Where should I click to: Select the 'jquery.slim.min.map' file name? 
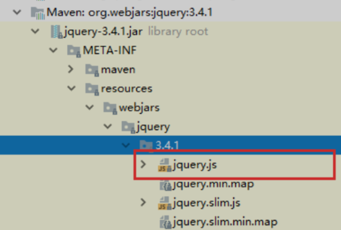[x=225, y=222]
